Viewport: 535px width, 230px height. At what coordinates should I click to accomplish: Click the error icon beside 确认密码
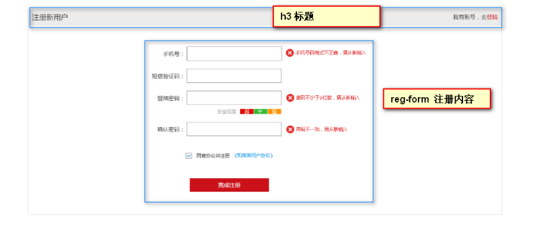tap(290, 129)
